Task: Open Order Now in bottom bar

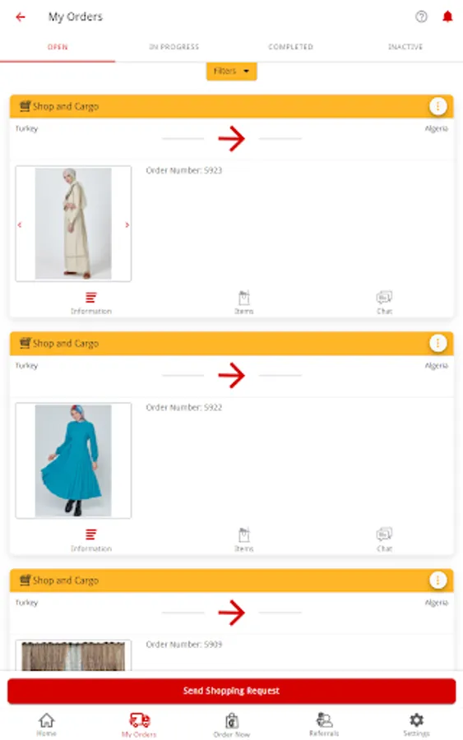Action: point(231,725)
